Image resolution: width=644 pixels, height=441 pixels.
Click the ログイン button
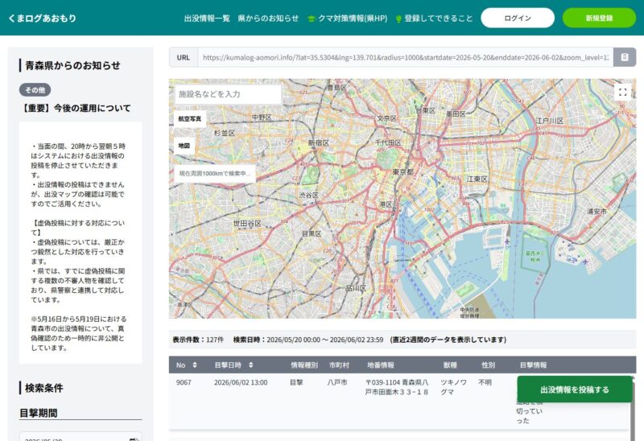[518, 18]
